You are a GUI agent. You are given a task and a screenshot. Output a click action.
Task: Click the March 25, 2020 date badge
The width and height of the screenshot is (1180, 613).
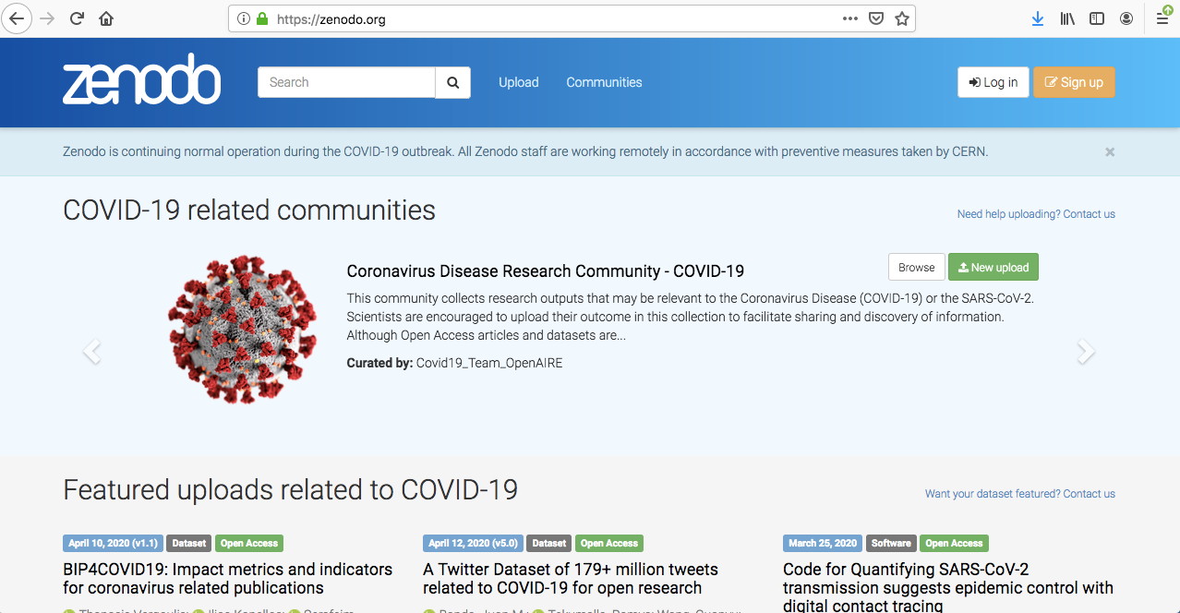[x=823, y=544]
